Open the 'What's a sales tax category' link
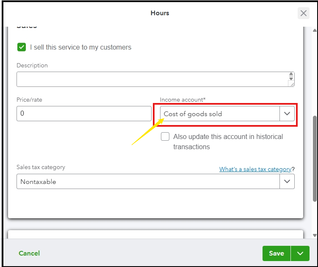This screenshot has height=267, width=318. 255,169
